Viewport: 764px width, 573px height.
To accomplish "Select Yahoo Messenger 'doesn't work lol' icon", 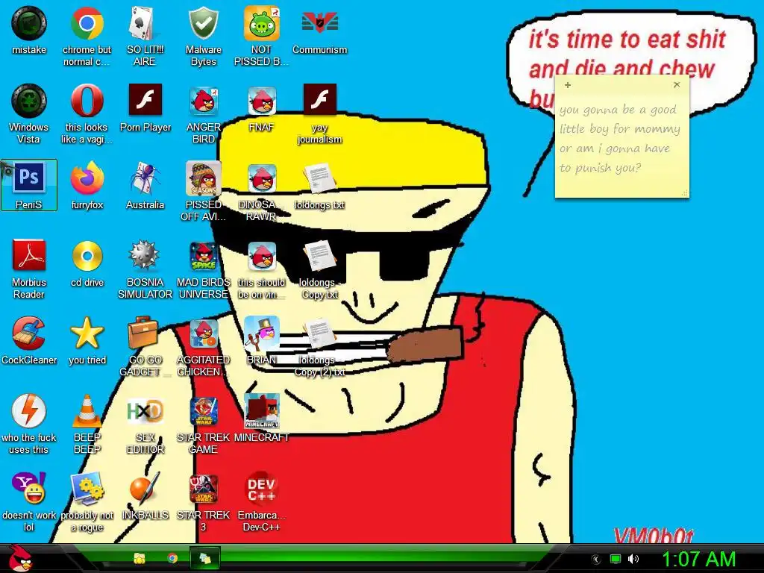I will [29, 501].
